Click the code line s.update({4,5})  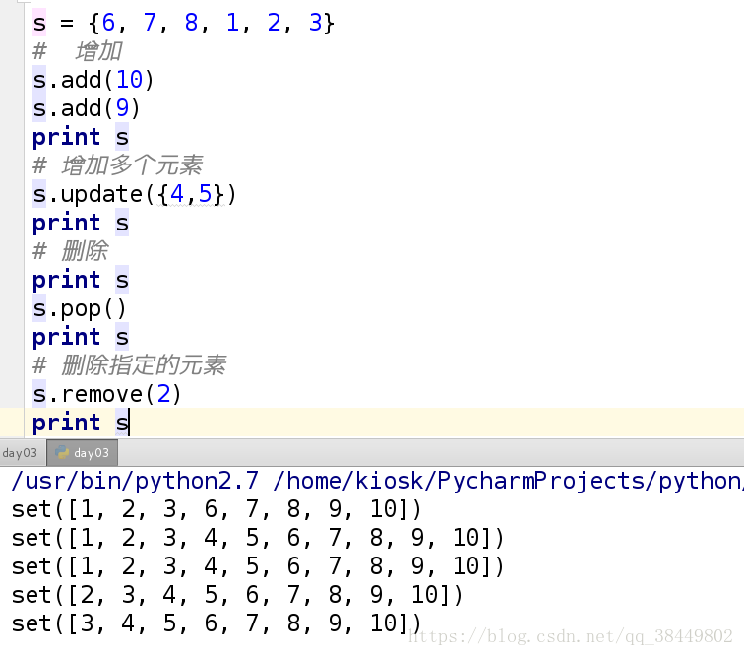coord(134,194)
